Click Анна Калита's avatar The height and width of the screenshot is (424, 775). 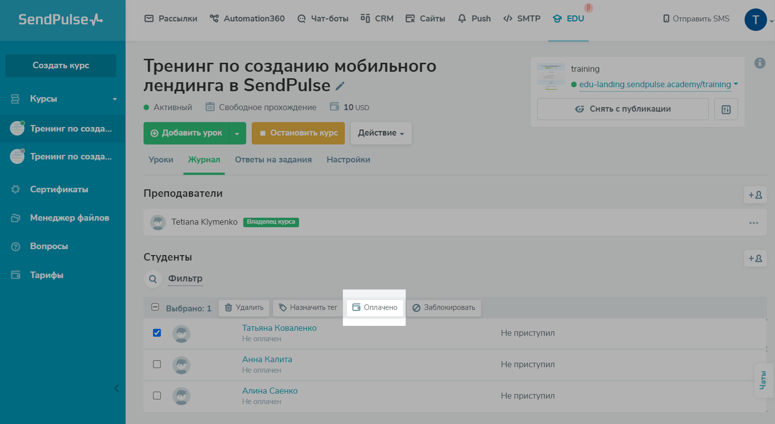click(x=181, y=365)
